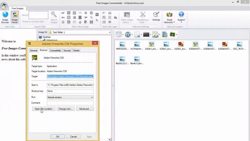The height and width of the screenshot is (141, 250).
Task: Cancel the Properties dialog
Action: click(x=73, y=137)
